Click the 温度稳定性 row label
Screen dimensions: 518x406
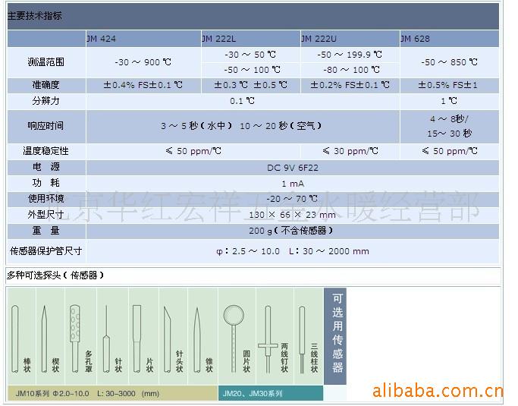(46, 151)
